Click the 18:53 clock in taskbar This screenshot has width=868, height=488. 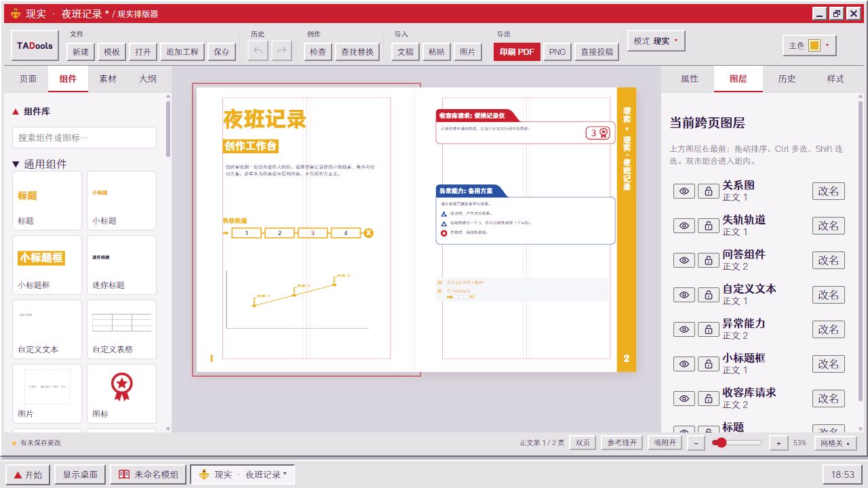(843, 474)
